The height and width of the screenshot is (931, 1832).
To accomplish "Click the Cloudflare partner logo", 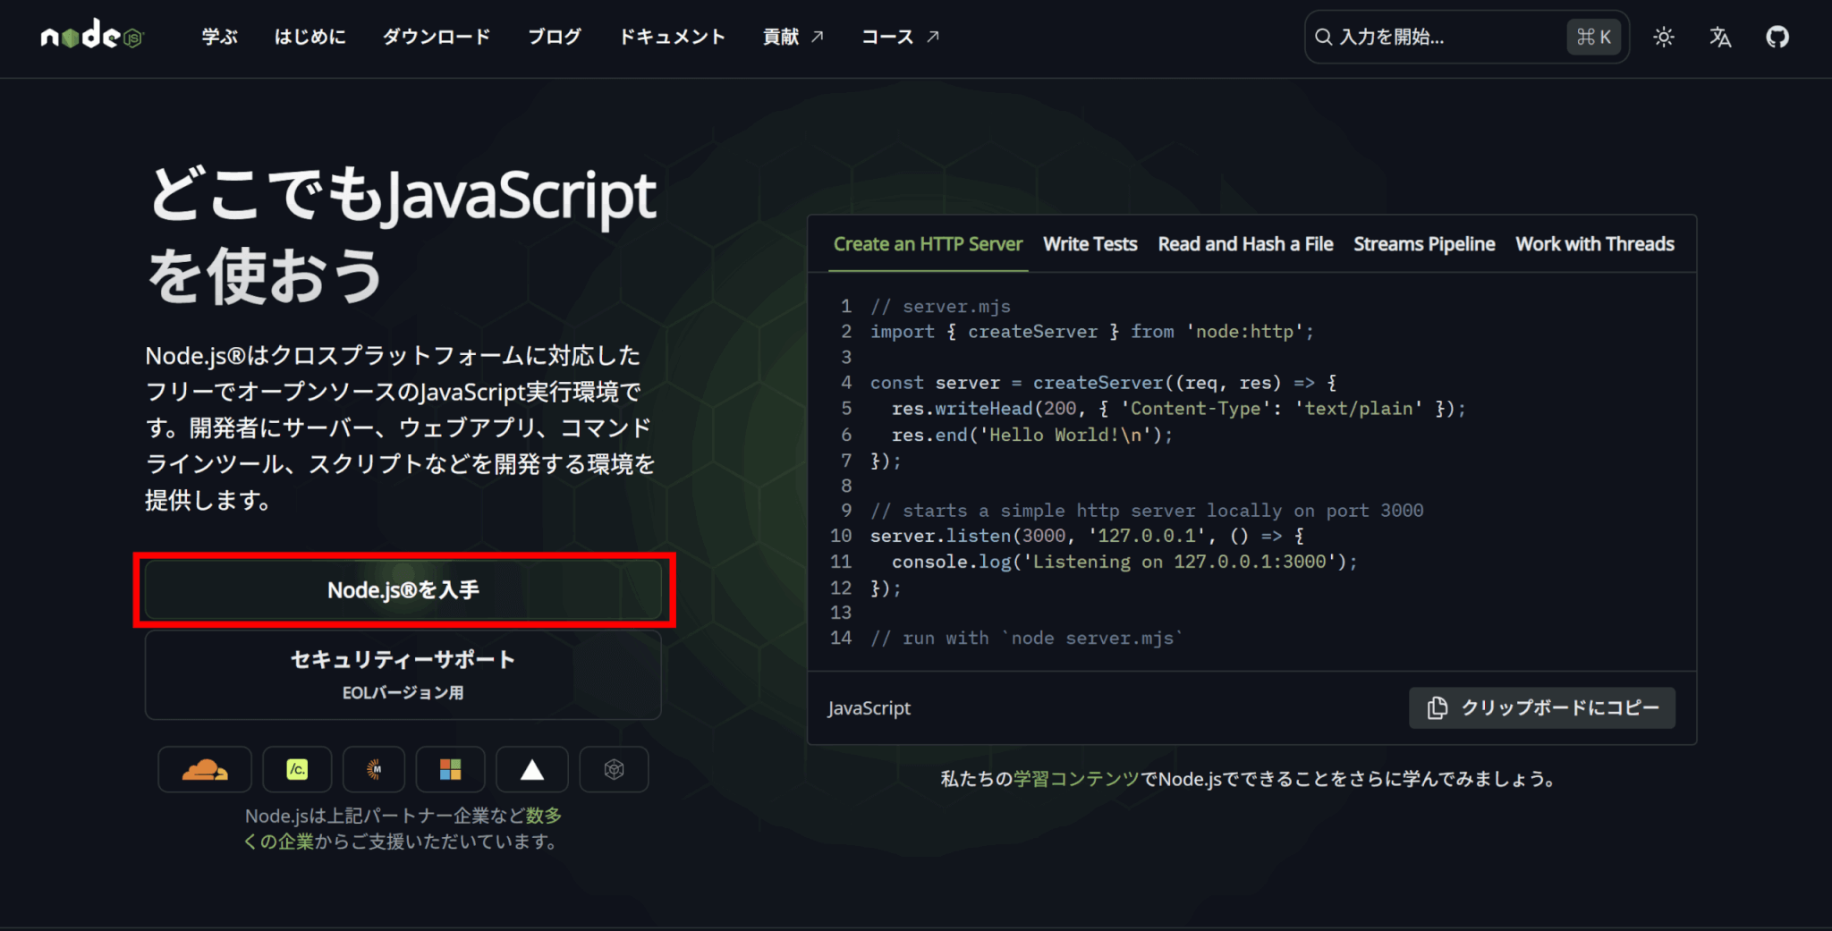I will point(205,769).
